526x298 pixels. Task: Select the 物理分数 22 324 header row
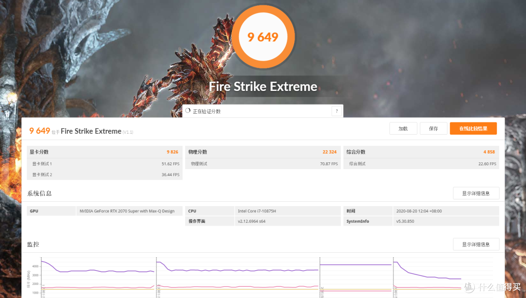[x=263, y=152]
